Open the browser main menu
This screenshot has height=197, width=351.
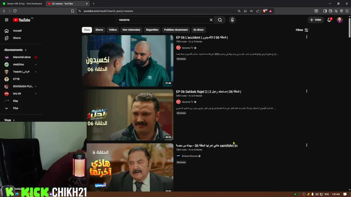point(347,11)
